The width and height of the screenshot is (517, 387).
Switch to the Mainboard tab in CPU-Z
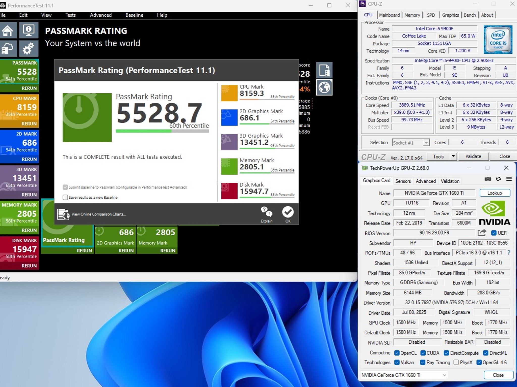[x=389, y=15]
